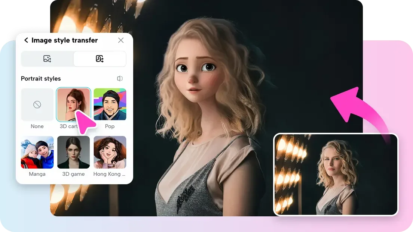Go back using the left chevron arrow
This screenshot has height=232, width=413.
26,40
